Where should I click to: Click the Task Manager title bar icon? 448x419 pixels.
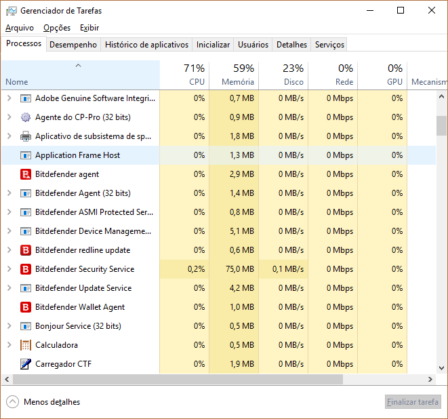click(x=10, y=11)
